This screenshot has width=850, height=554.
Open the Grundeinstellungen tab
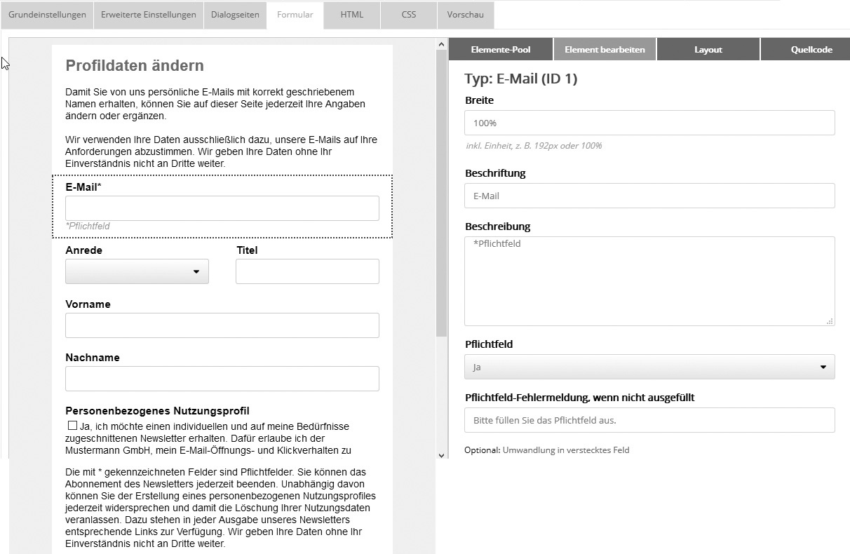pyautogui.click(x=47, y=15)
